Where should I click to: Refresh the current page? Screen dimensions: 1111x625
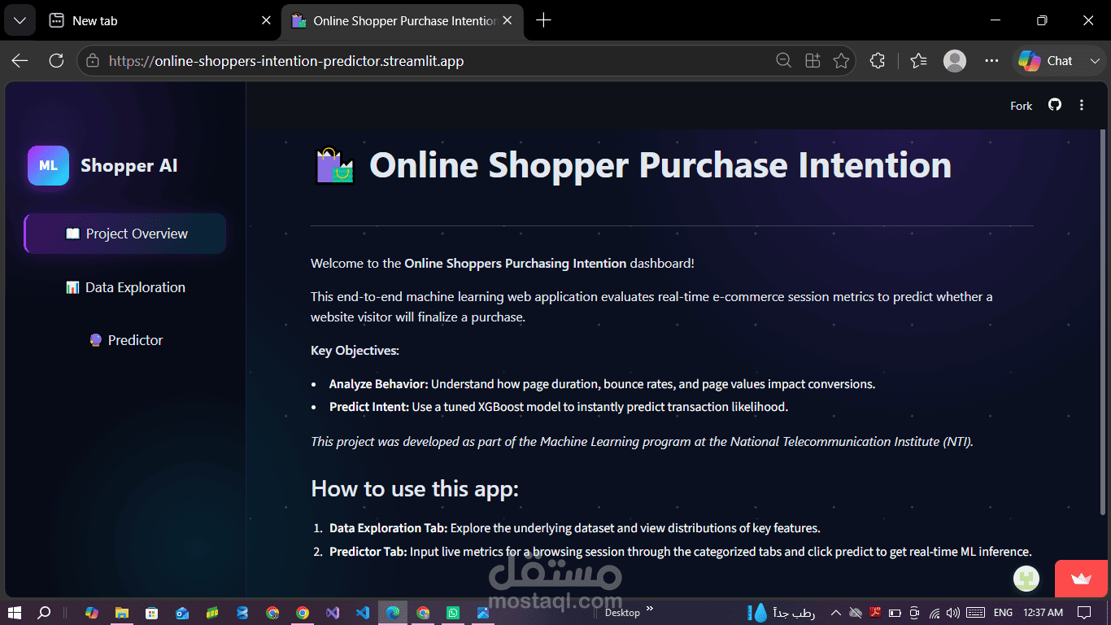pos(56,61)
